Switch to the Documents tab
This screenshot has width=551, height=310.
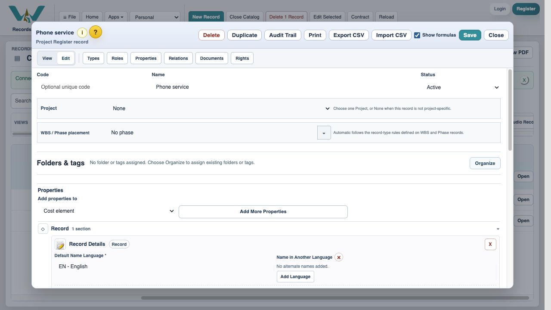pyautogui.click(x=212, y=58)
